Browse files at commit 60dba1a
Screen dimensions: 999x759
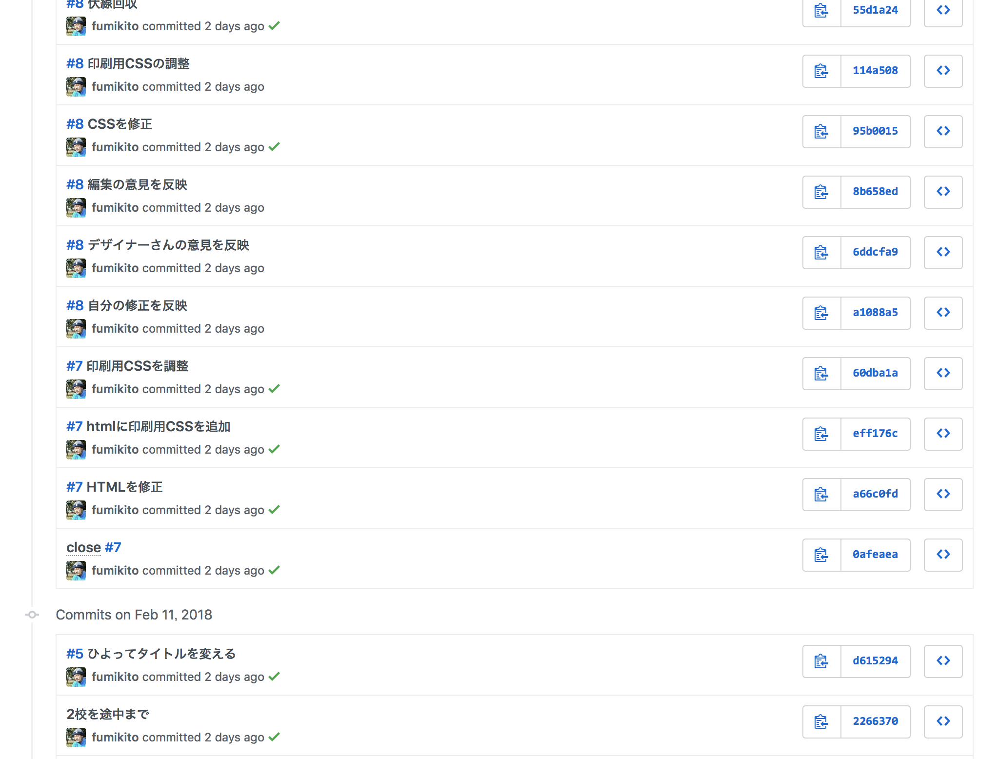[x=943, y=373]
